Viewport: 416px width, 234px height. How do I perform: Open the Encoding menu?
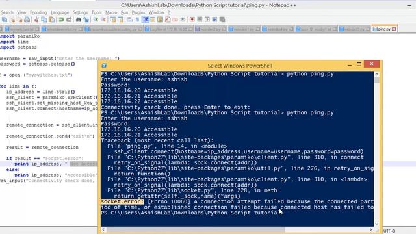coord(38,12)
